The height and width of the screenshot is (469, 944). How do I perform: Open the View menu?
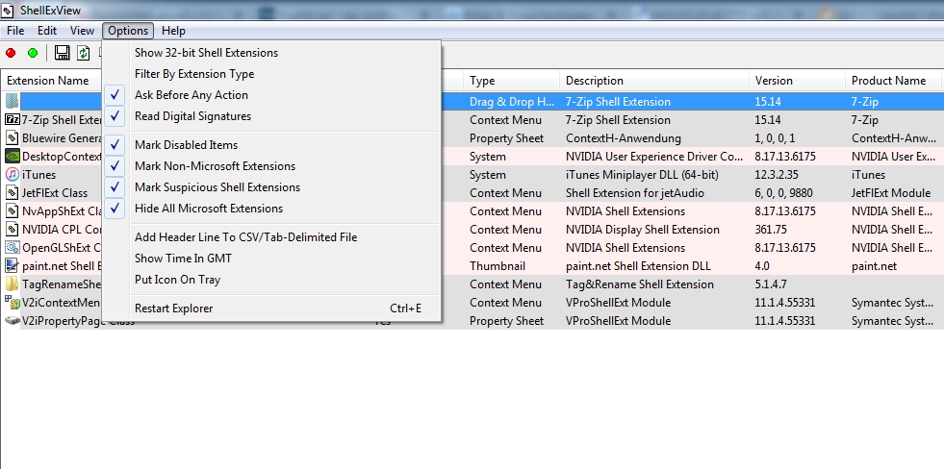82,31
